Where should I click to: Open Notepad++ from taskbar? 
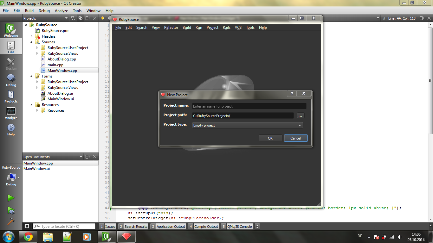pos(67,237)
